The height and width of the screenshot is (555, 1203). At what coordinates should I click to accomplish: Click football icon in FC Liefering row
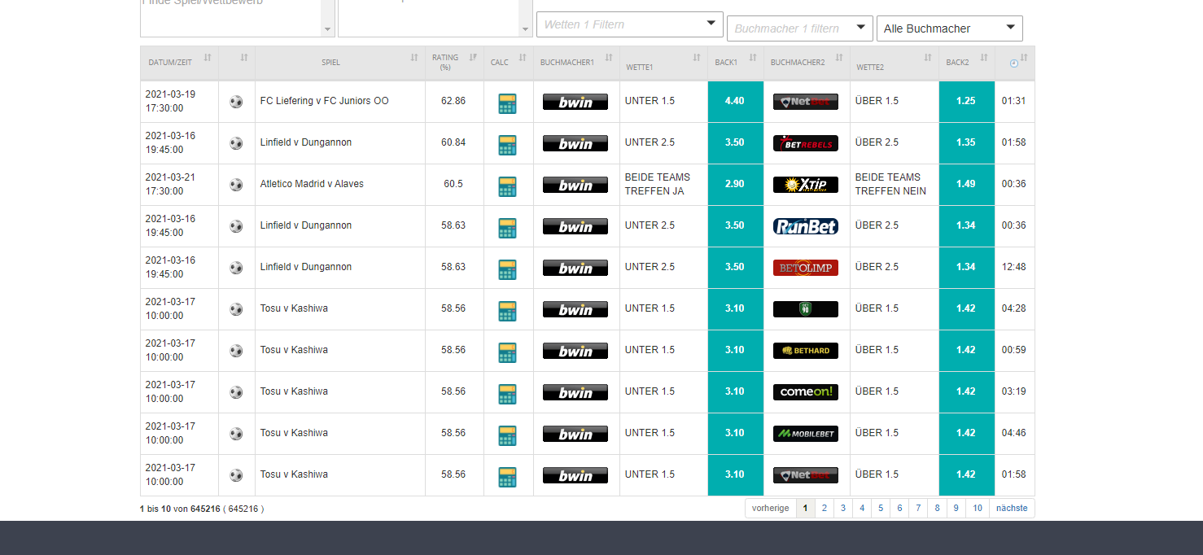coord(236,102)
